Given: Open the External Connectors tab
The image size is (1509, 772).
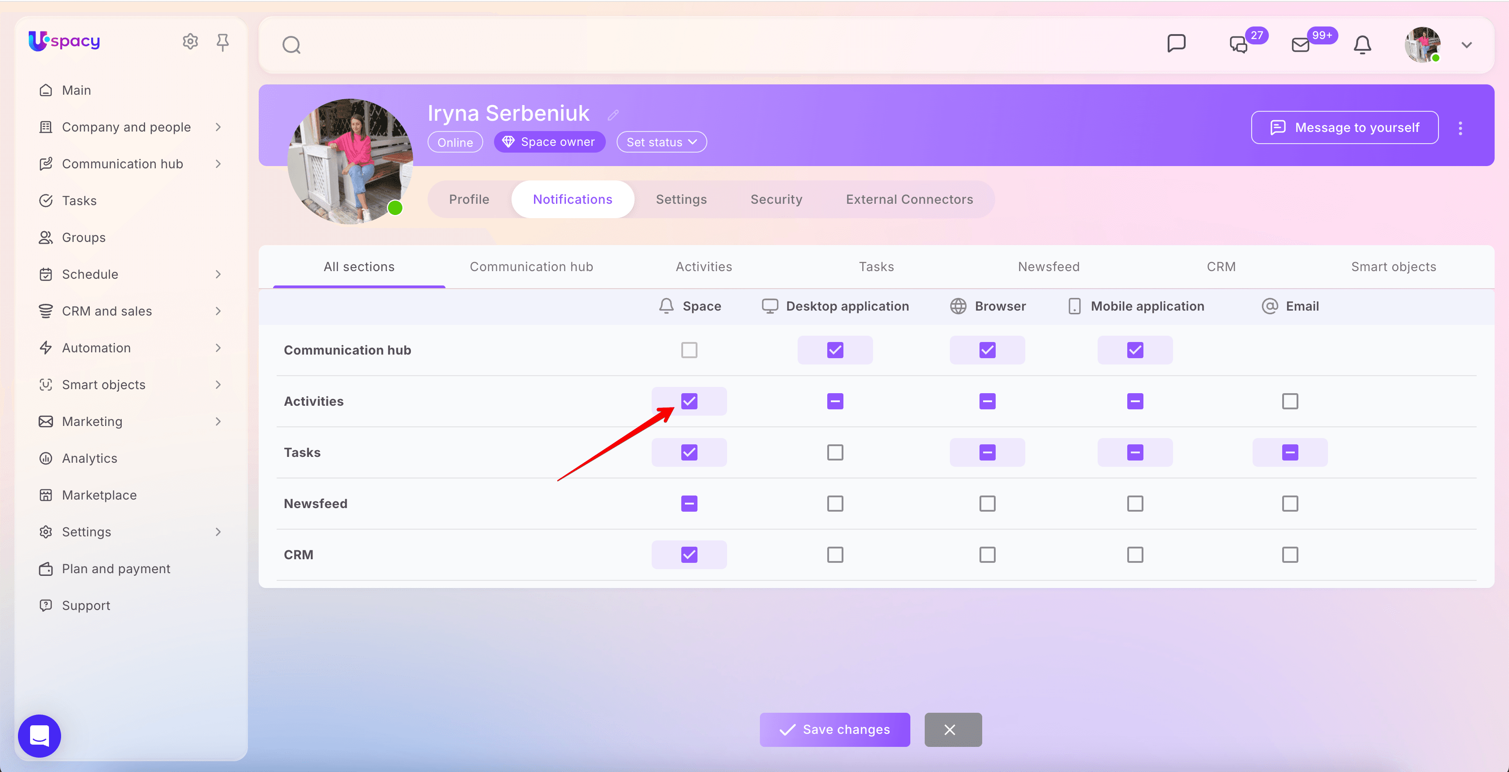Looking at the screenshot, I should (909, 200).
